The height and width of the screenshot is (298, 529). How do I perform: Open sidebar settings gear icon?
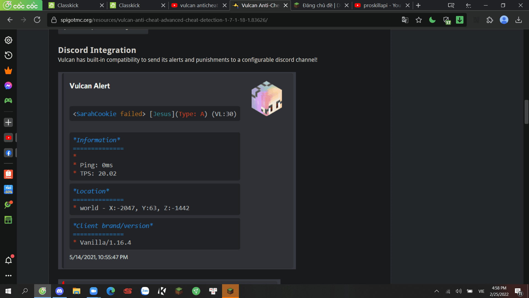tap(8, 40)
